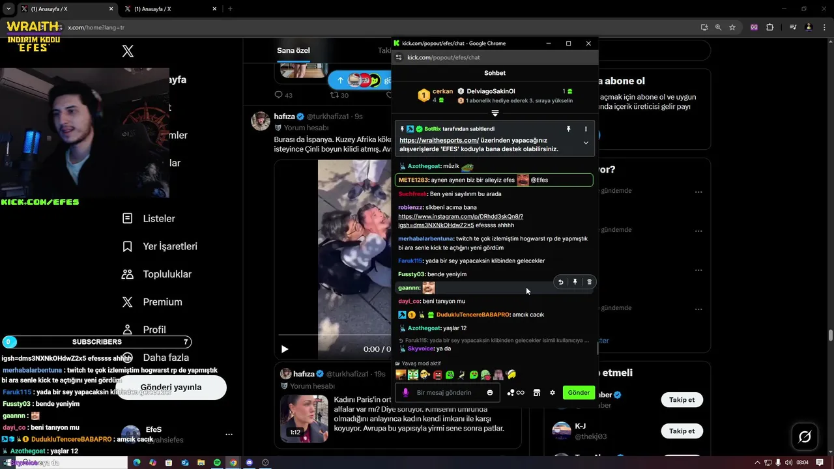
Task: Open Topluluklar in the X sidebar
Action: pos(157,274)
